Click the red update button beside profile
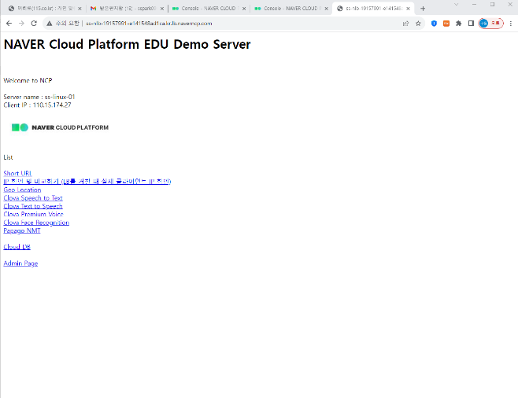 tap(495, 24)
